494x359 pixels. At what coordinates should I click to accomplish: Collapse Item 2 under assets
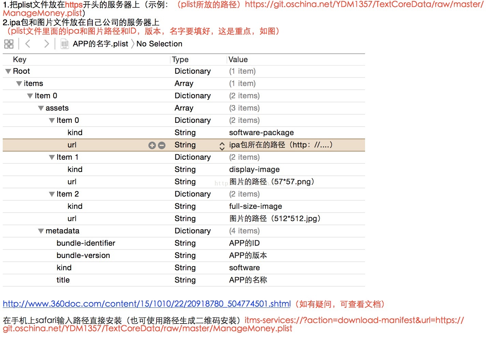pyautogui.click(x=52, y=195)
